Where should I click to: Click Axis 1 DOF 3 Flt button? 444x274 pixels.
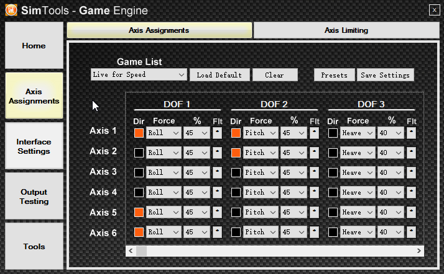tap(411, 133)
